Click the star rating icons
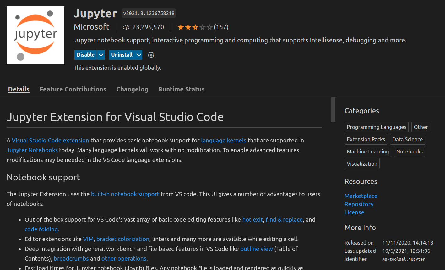445x270 pixels. point(195,27)
